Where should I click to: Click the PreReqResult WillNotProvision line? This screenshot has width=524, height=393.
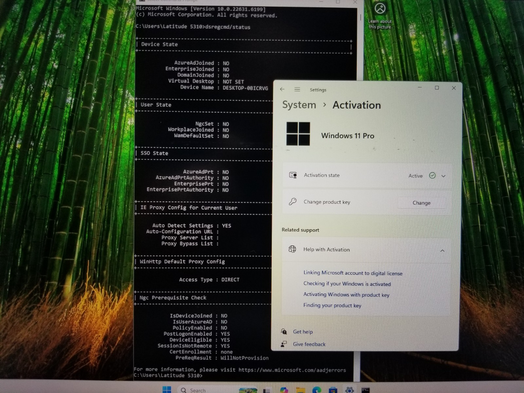(x=222, y=358)
